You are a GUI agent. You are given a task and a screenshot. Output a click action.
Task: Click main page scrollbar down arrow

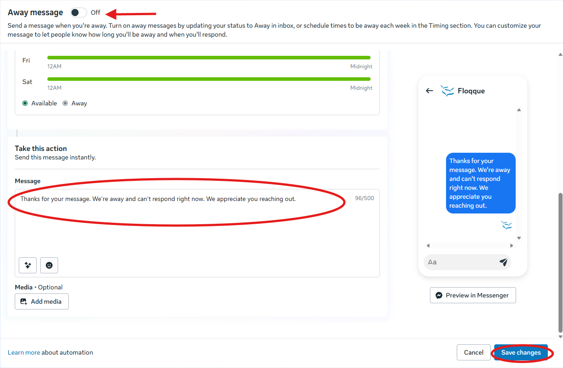560,336
